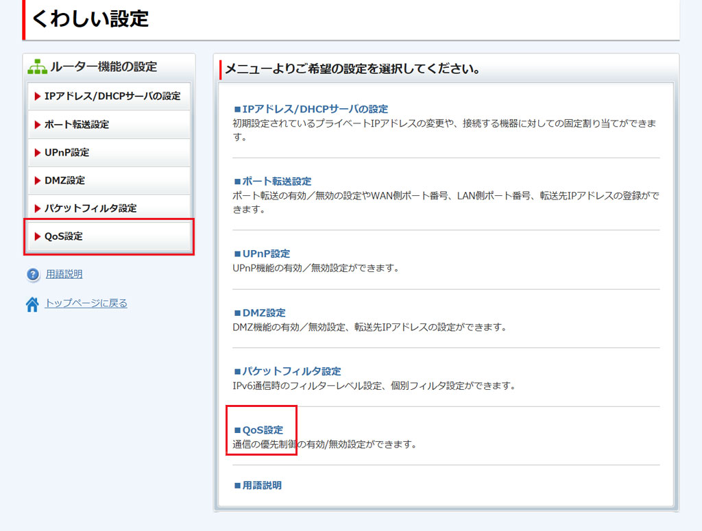This screenshot has width=702, height=531.
Task: Click red arrow beside sidebar ポート転送設定
Action: [x=38, y=125]
